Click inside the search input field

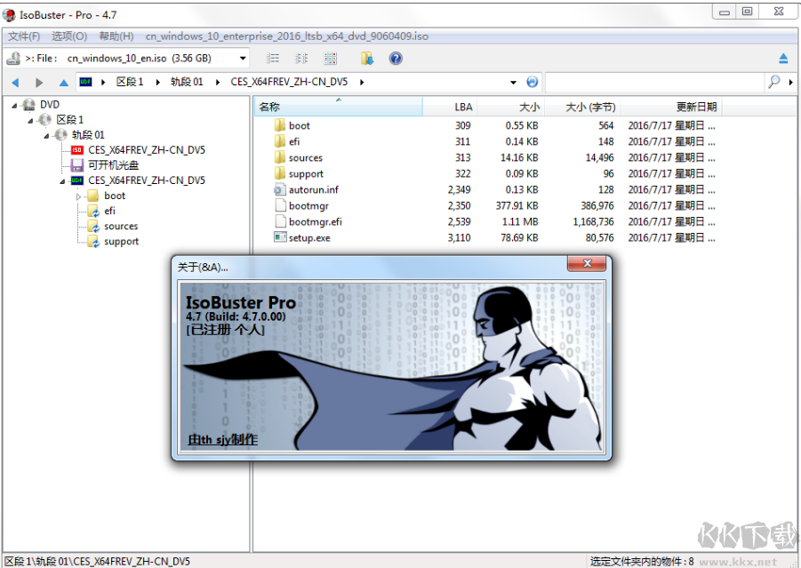pyautogui.click(x=653, y=82)
